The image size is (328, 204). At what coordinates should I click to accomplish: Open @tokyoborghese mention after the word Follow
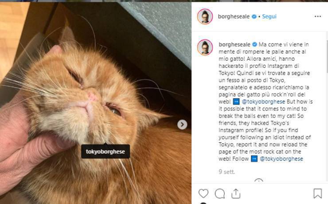point(281,159)
